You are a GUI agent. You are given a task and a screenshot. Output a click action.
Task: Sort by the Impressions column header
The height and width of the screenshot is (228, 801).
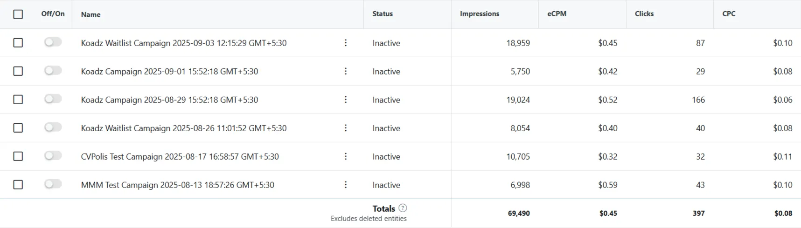pos(480,14)
